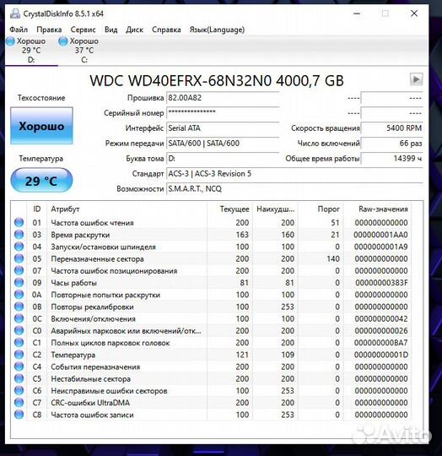Image resolution: width=442 pixels, height=456 pixels.
Task: Open the Диск menu
Action: (134, 30)
